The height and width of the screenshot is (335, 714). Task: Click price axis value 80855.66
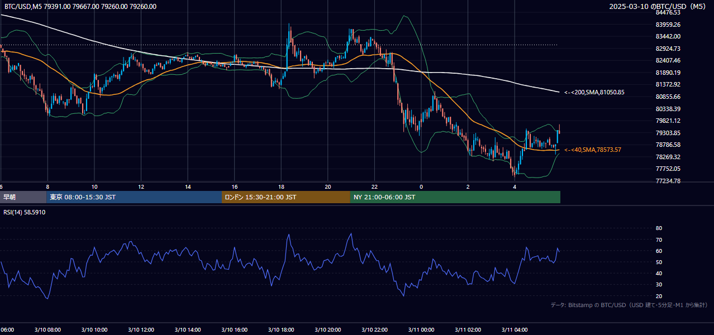pyautogui.click(x=668, y=97)
